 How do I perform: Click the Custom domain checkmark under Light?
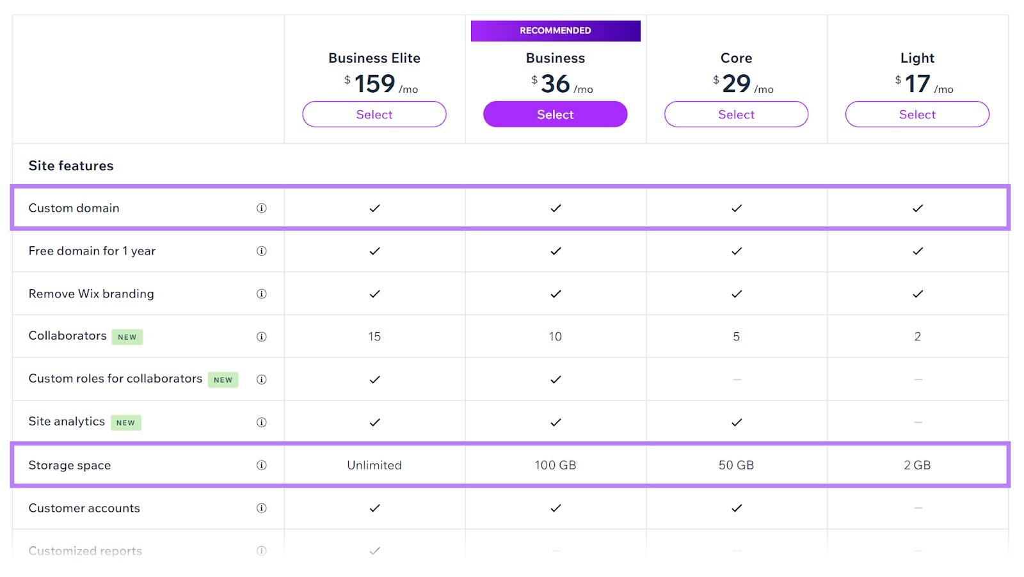pos(917,207)
